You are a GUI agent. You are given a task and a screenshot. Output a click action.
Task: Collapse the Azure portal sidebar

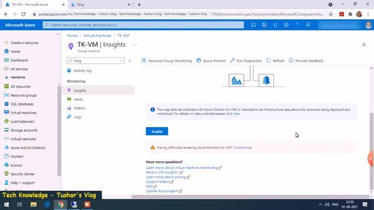pos(57,34)
